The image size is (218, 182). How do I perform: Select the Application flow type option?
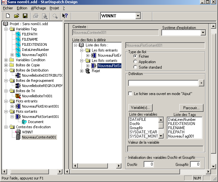coord(135,62)
